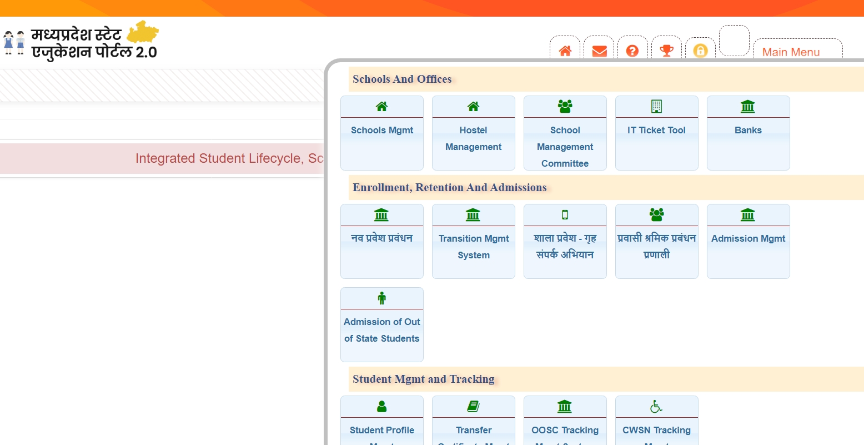Select the person icon on Student Profile tile
The width and height of the screenshot is (864, 445).
pyautogui.click(x=381, y=406)
